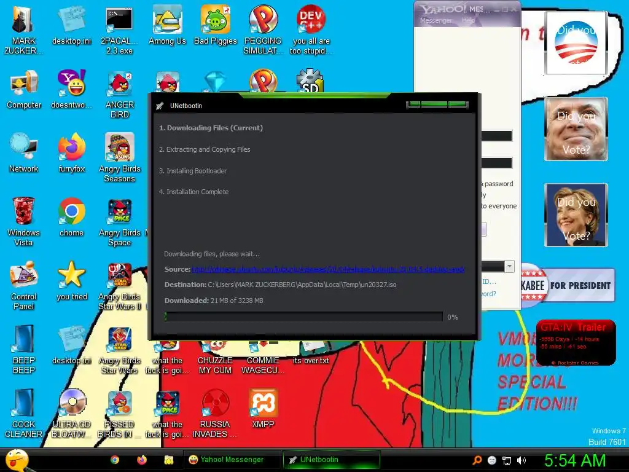Open the 'its over.txt' file

click(311, 353)
